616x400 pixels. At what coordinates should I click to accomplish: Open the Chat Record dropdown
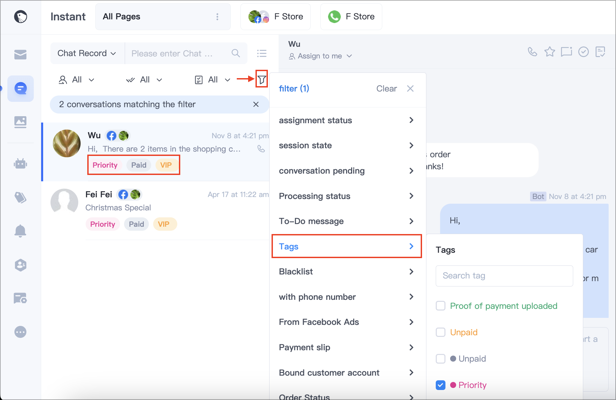pyautogui.click(x=87, y=53)
